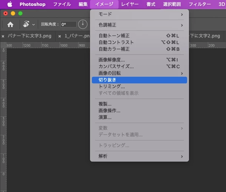Click the yellow minimize window button

(x=13, y=13)
